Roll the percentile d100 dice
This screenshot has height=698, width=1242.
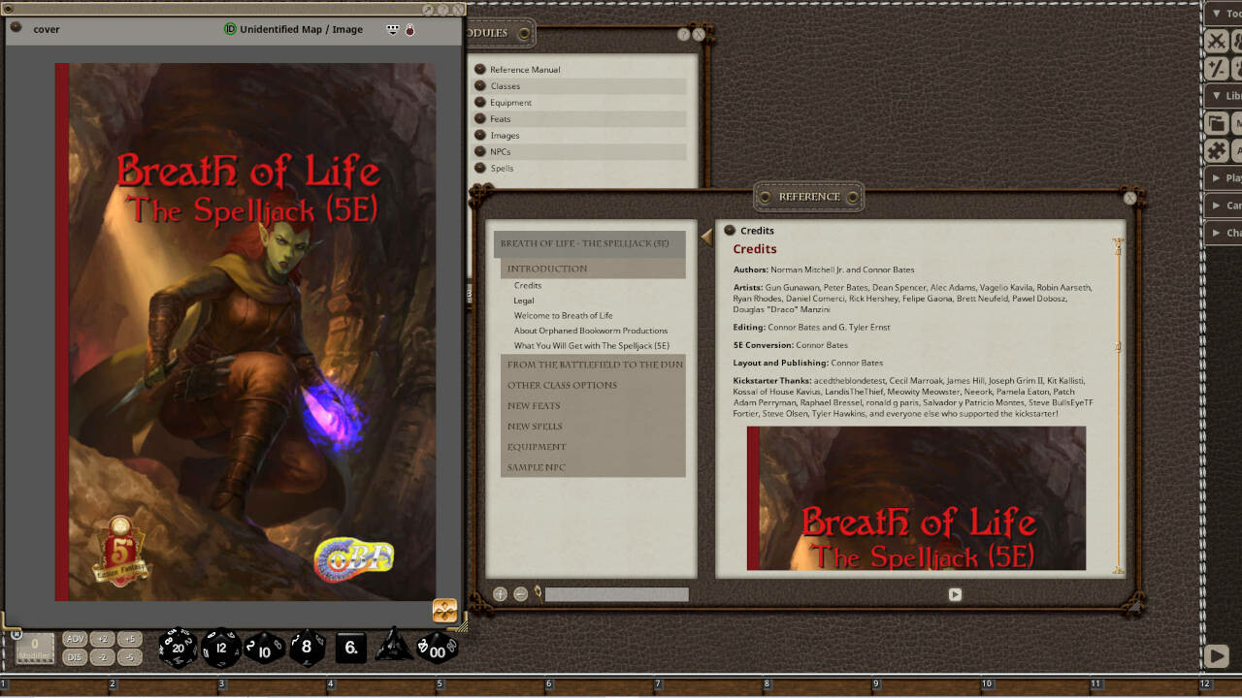pos(437,648)
